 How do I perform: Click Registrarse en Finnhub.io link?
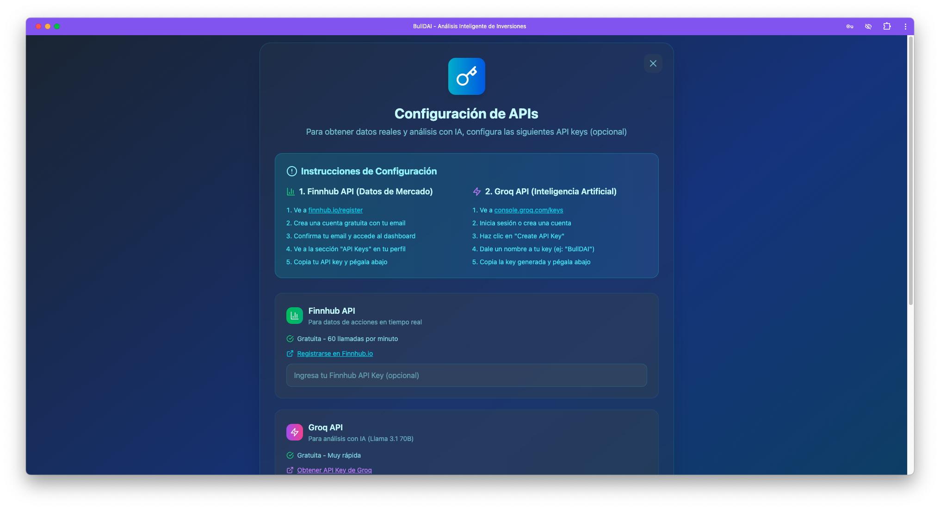coord(335,354)
